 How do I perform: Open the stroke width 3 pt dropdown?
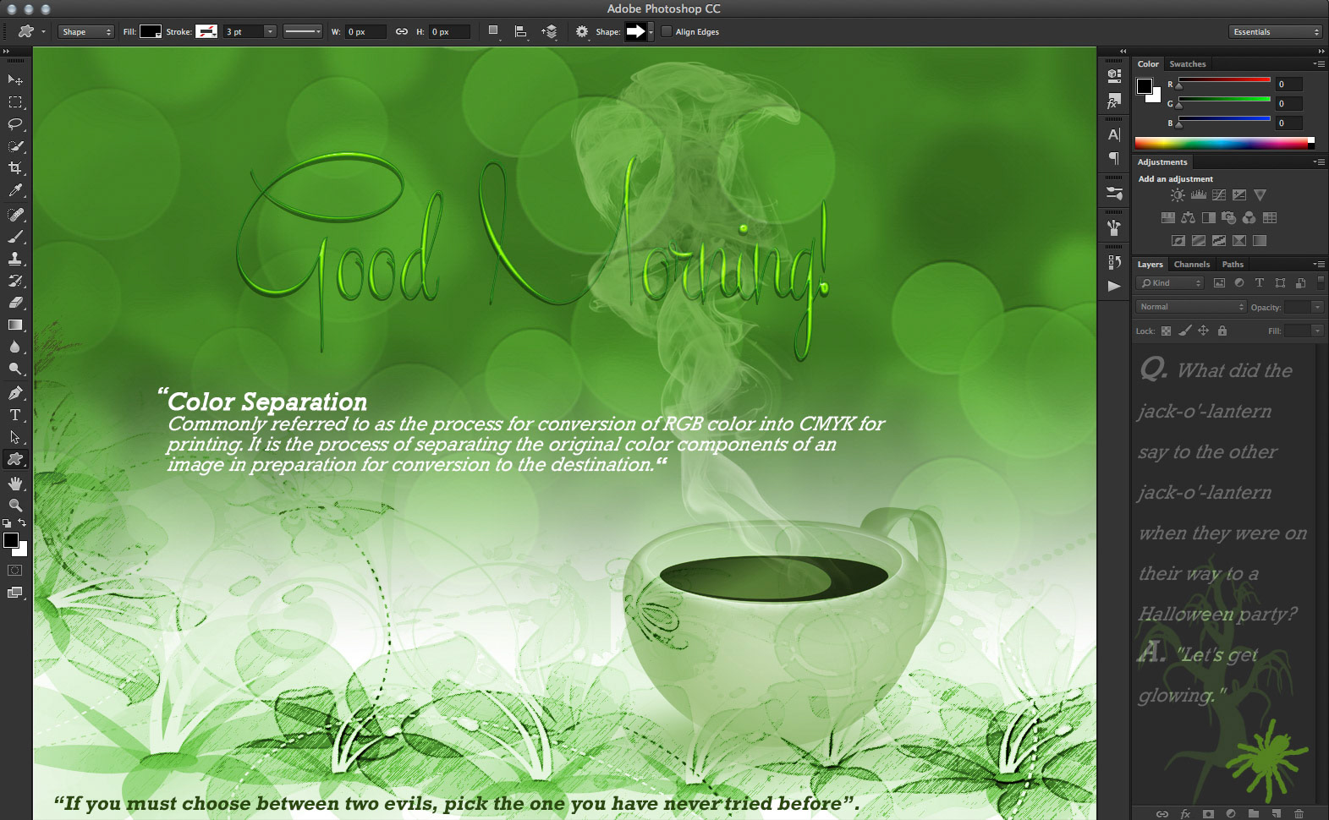[x=270, y=31]
